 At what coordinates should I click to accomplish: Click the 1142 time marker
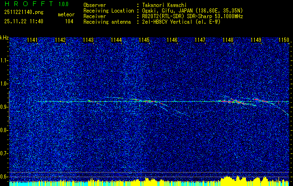[x=61, y=40]
